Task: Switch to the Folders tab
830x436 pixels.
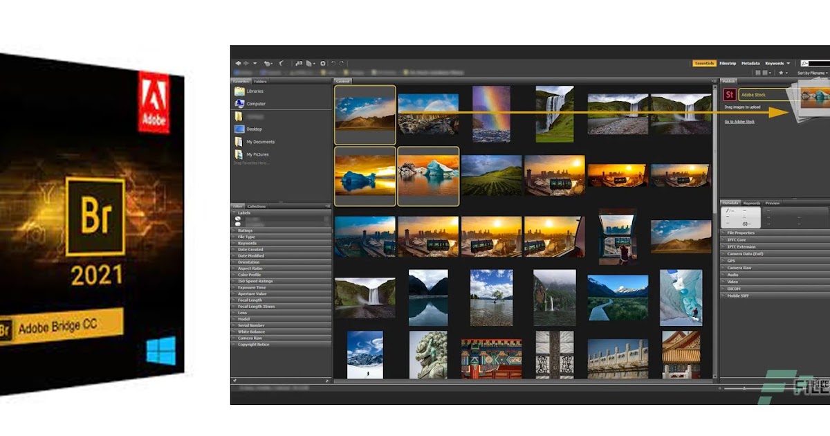Action: coord(260,82)
